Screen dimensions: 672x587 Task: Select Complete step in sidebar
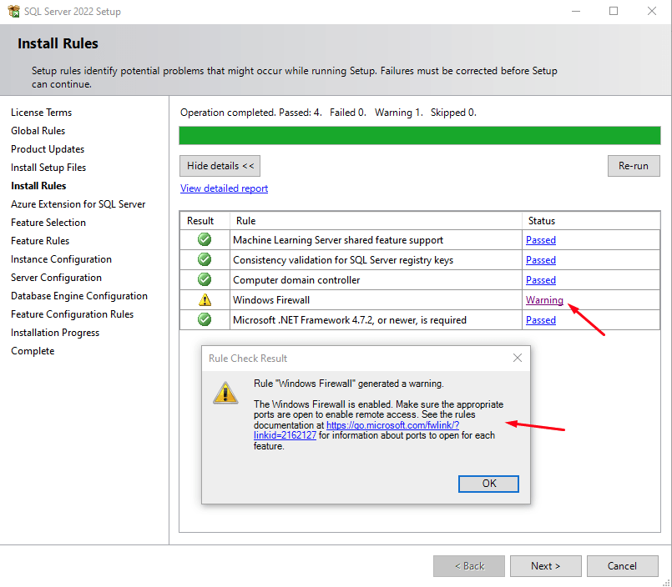tap(33, 351)
